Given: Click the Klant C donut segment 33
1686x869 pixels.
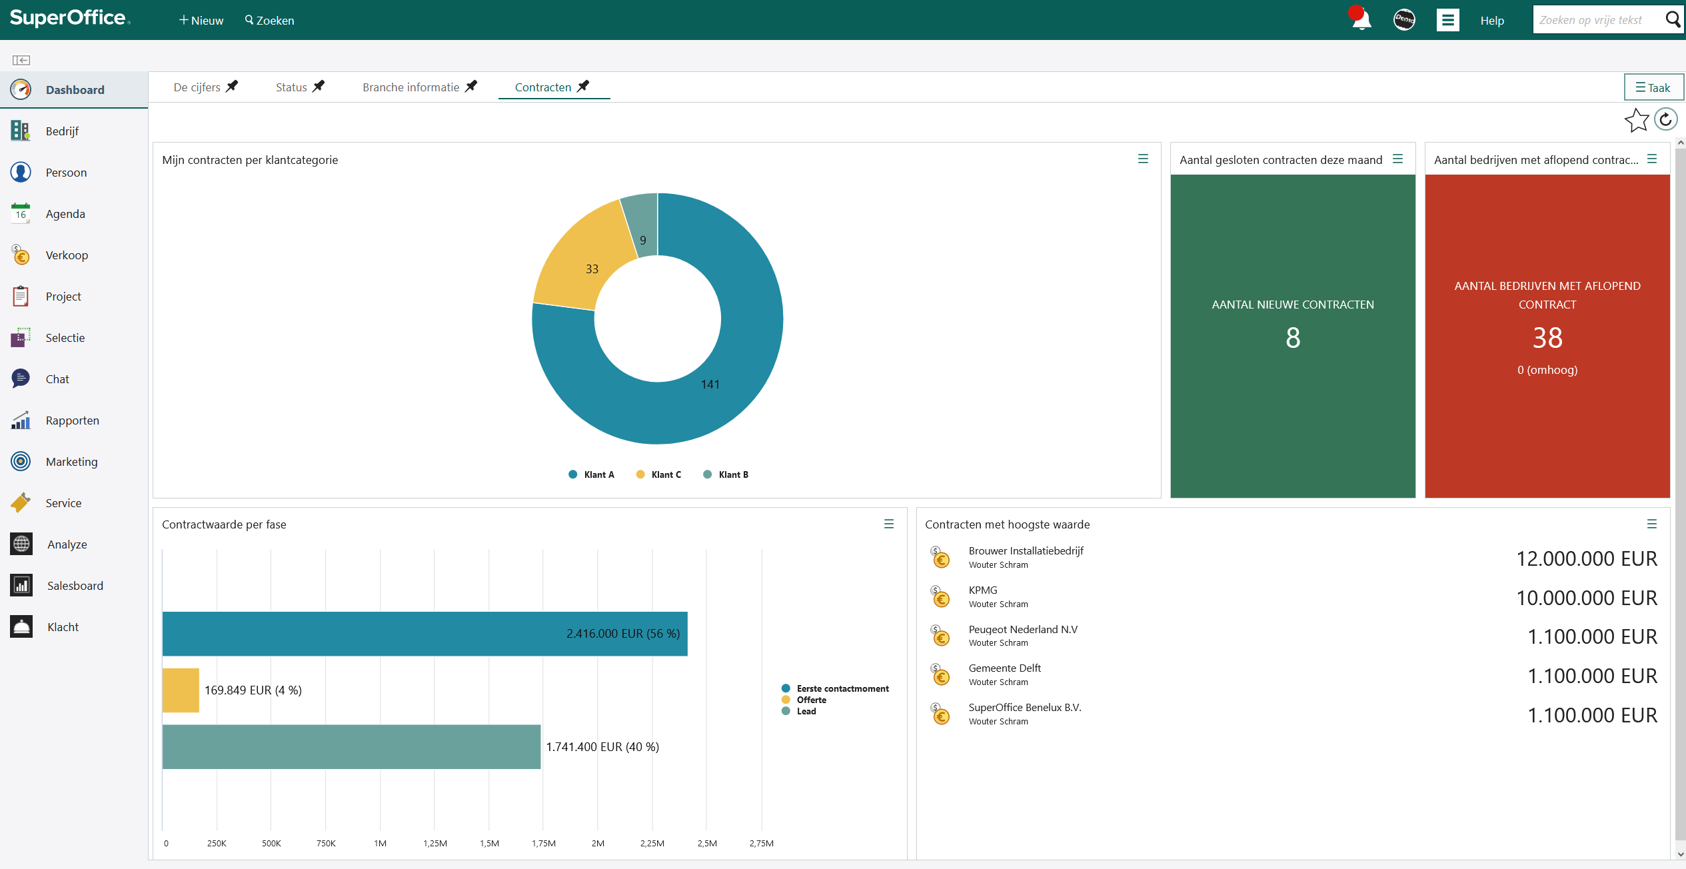Looking at the screenshot, I should click(x=592, y=269).
